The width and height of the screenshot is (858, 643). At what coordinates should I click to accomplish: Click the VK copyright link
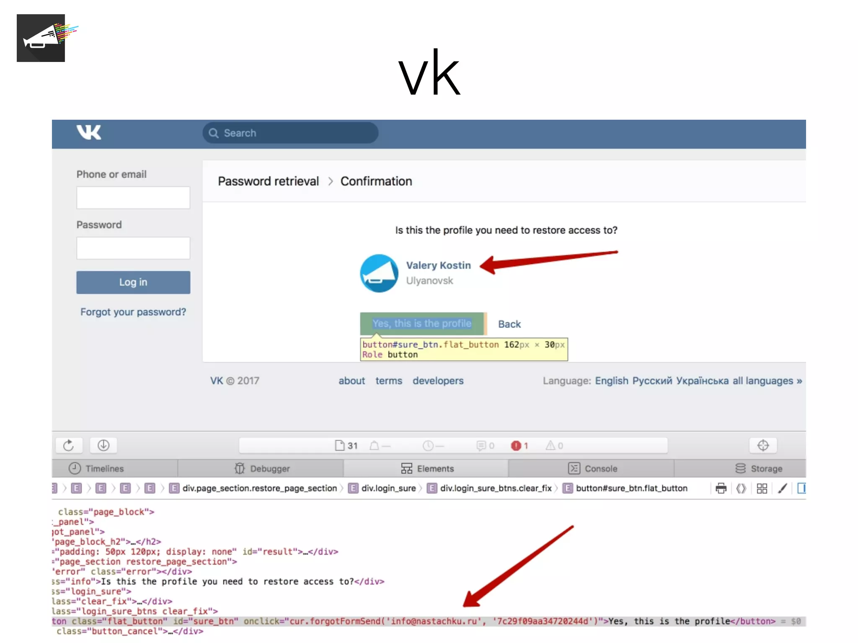coord(216,381)
